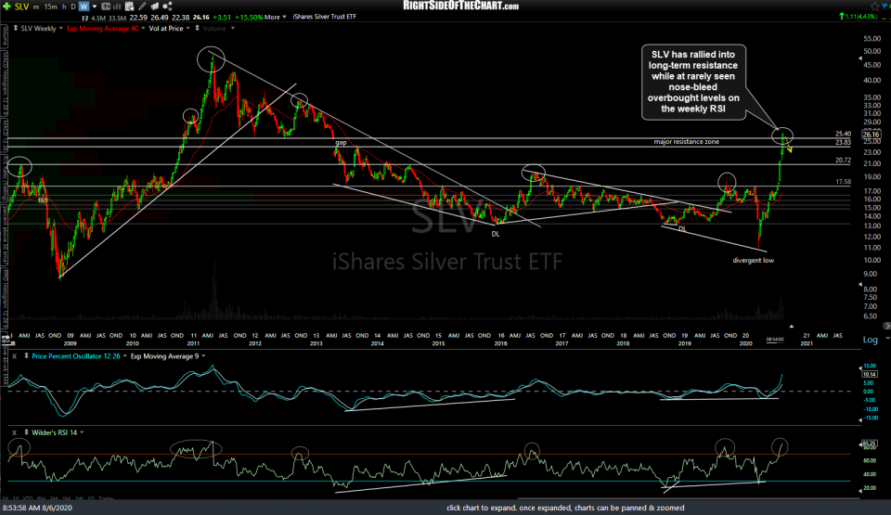This screenshot has height=515, width=891.
Task: Click the yellow SLV ticker symbol
Action: (21, 6)
